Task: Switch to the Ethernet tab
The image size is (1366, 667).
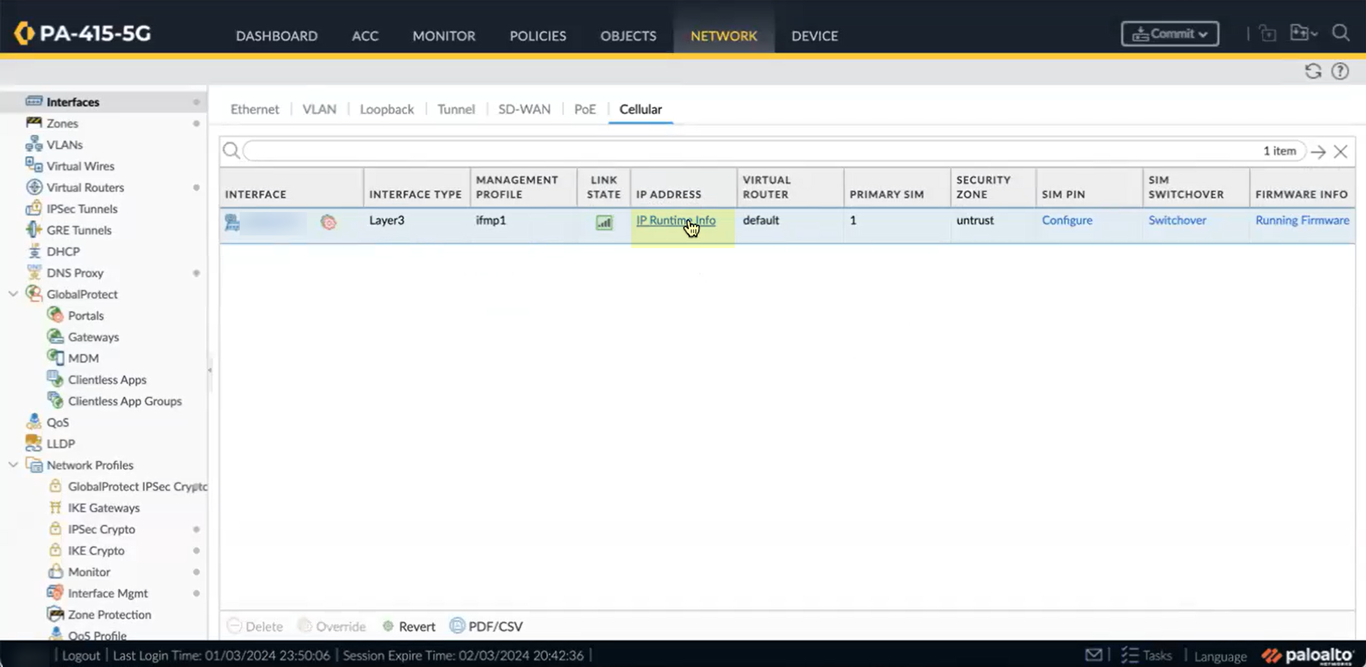Action: (x=255, y=109)
